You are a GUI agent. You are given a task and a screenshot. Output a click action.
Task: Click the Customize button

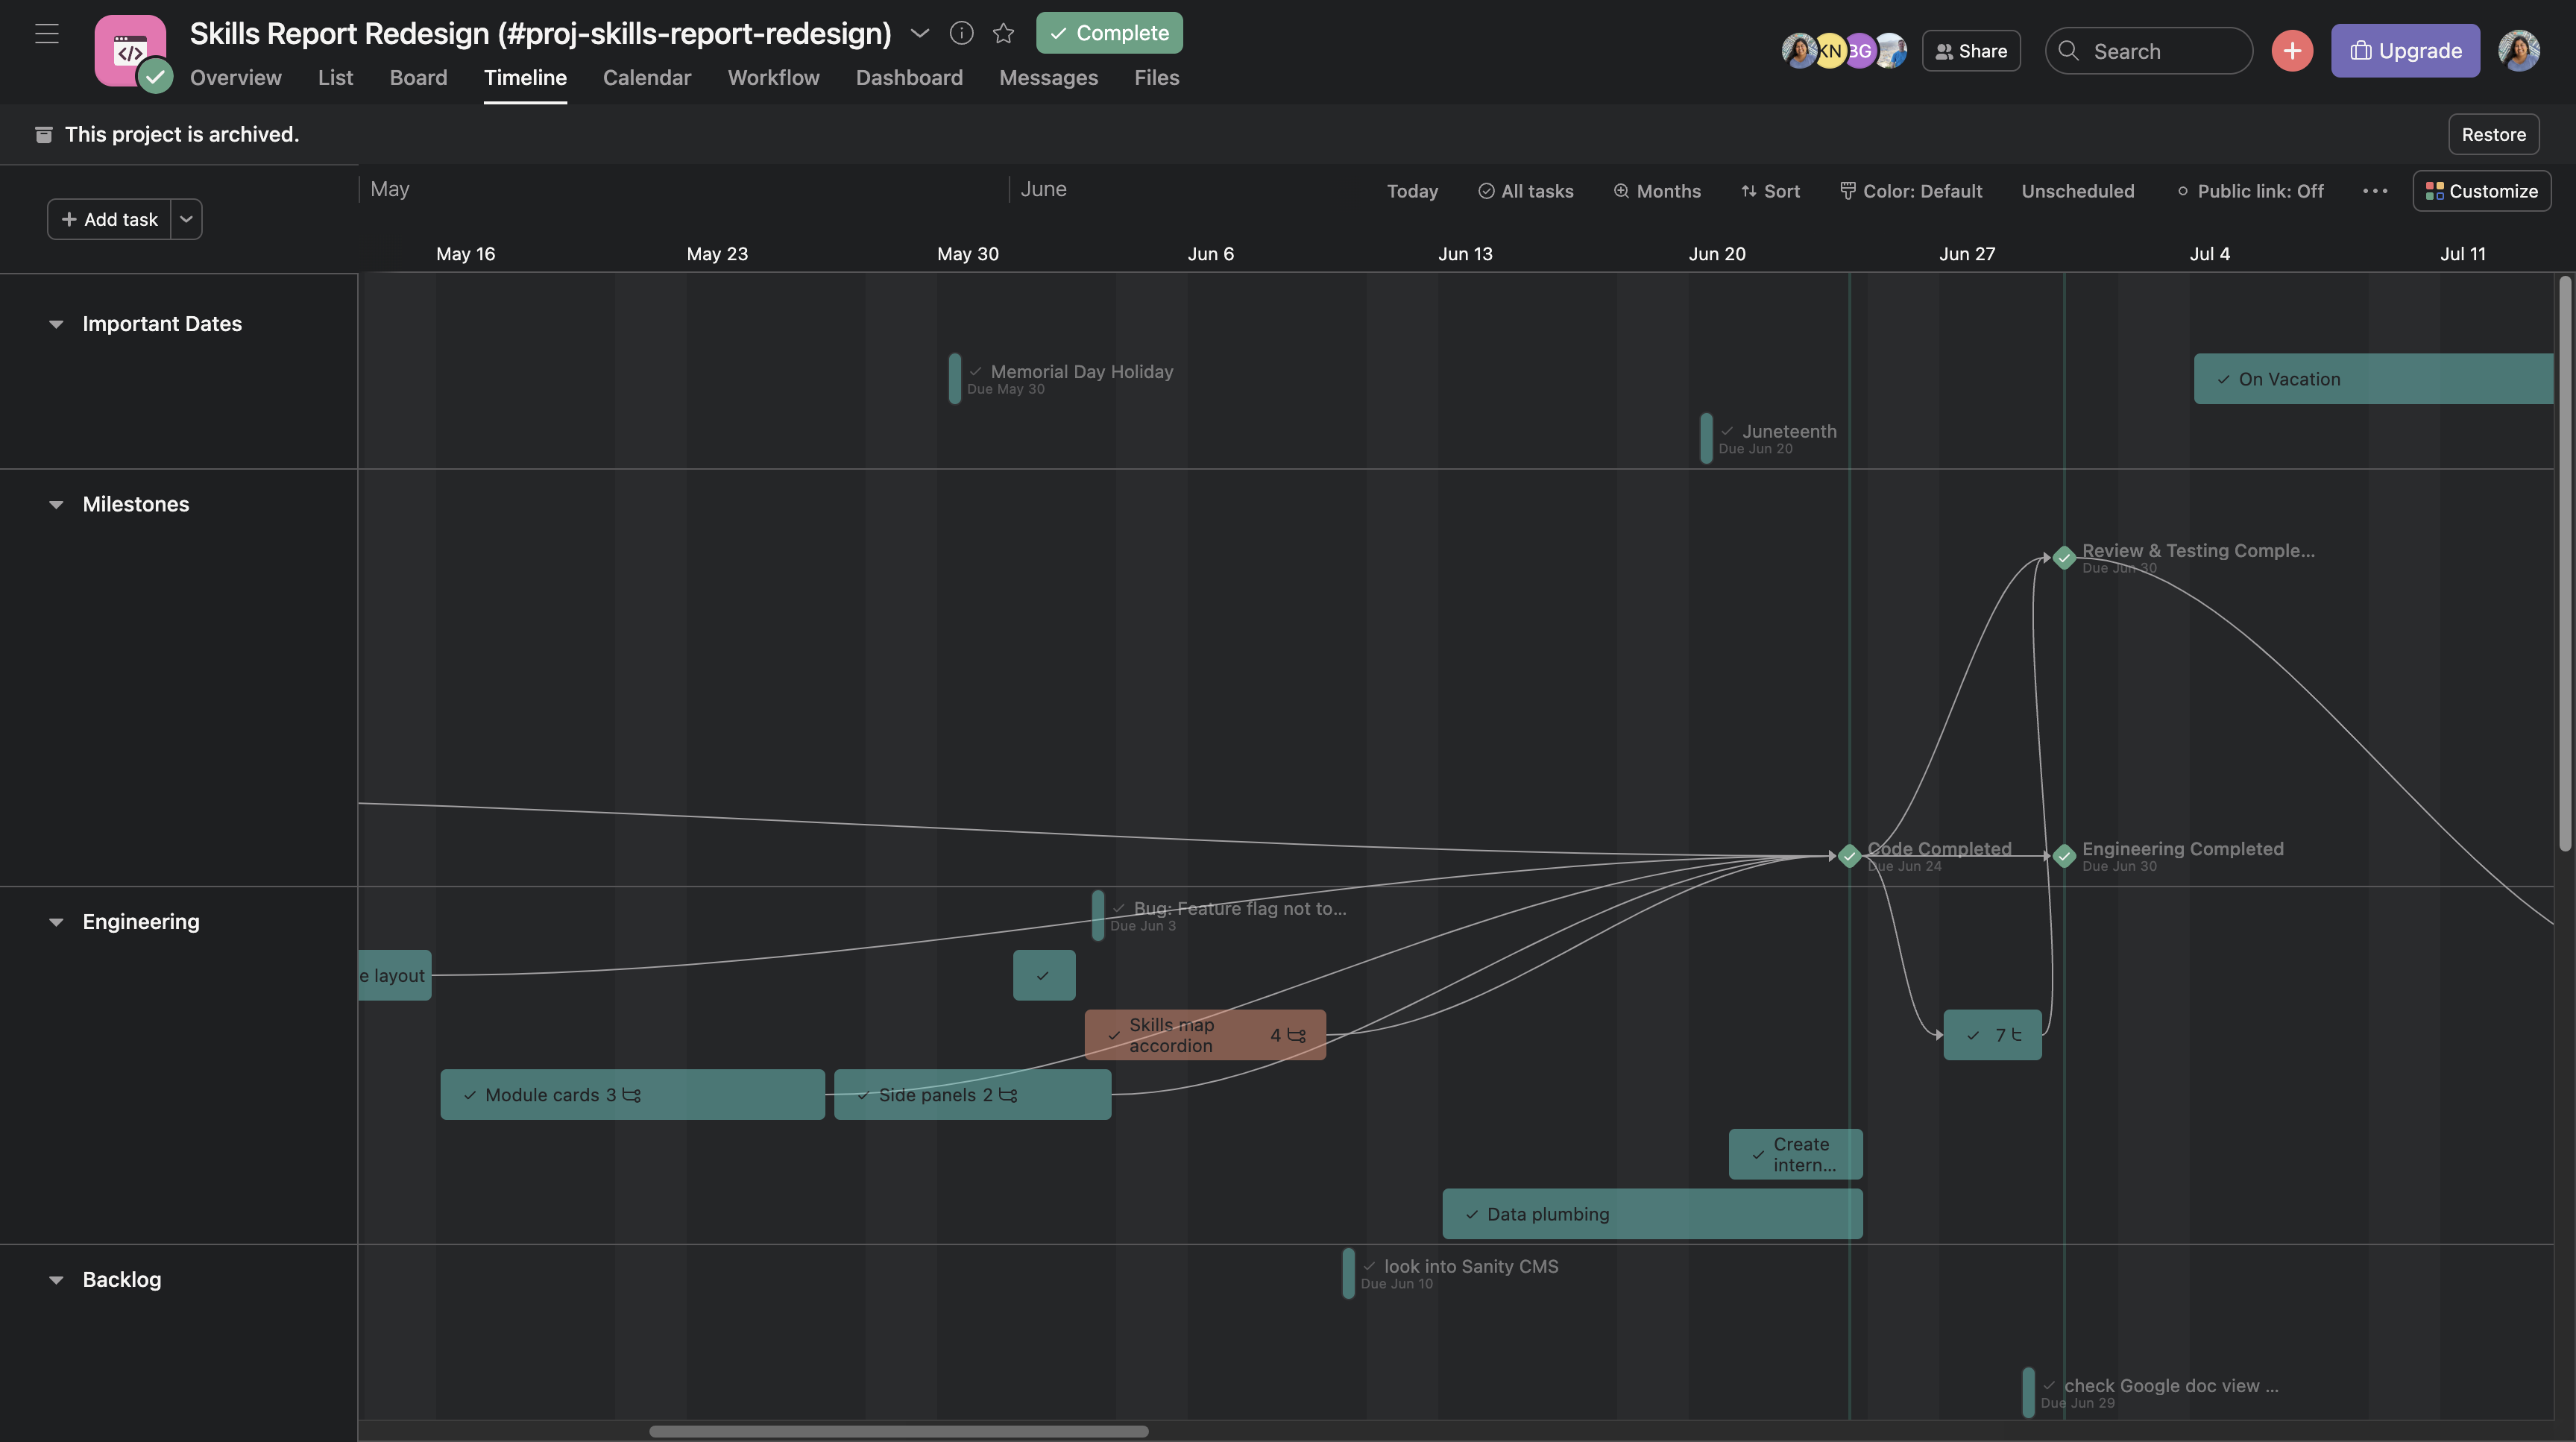tap(2481, 191)
